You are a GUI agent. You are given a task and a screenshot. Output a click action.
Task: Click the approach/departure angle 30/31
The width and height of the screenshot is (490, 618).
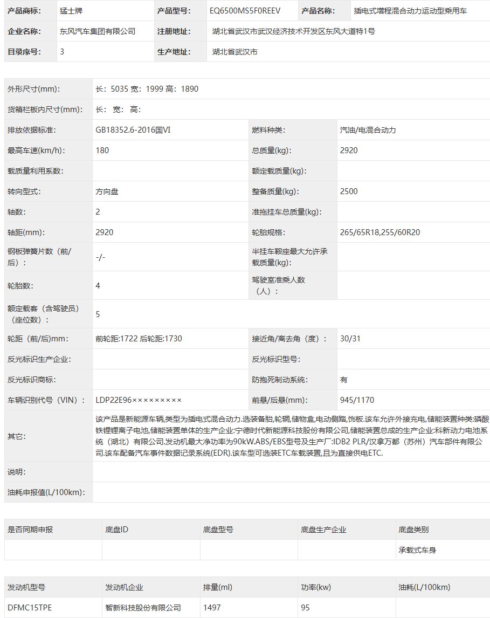(x=350, y=339)
